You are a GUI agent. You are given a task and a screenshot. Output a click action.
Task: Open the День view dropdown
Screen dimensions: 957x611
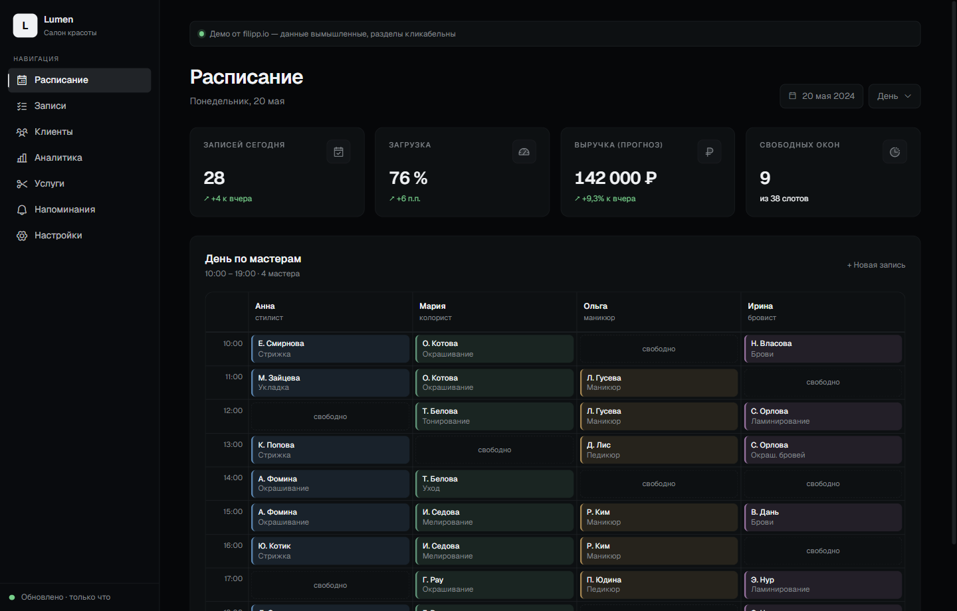pyautogui.click(x=894, y=96)
